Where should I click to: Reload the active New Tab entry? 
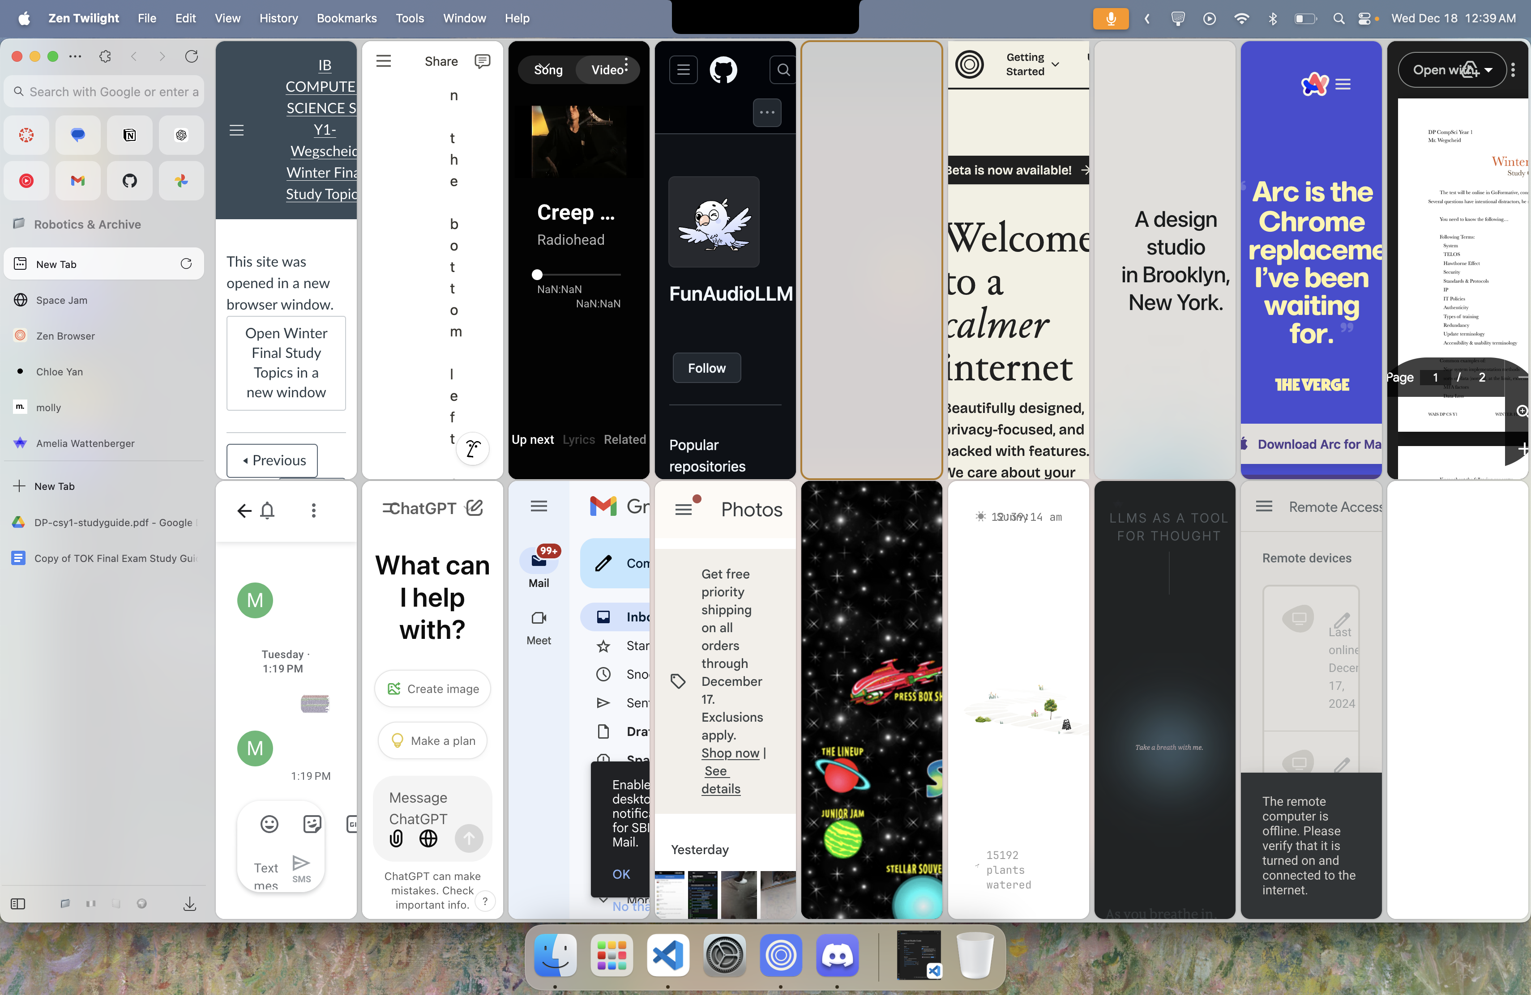(x=186, y=264)
